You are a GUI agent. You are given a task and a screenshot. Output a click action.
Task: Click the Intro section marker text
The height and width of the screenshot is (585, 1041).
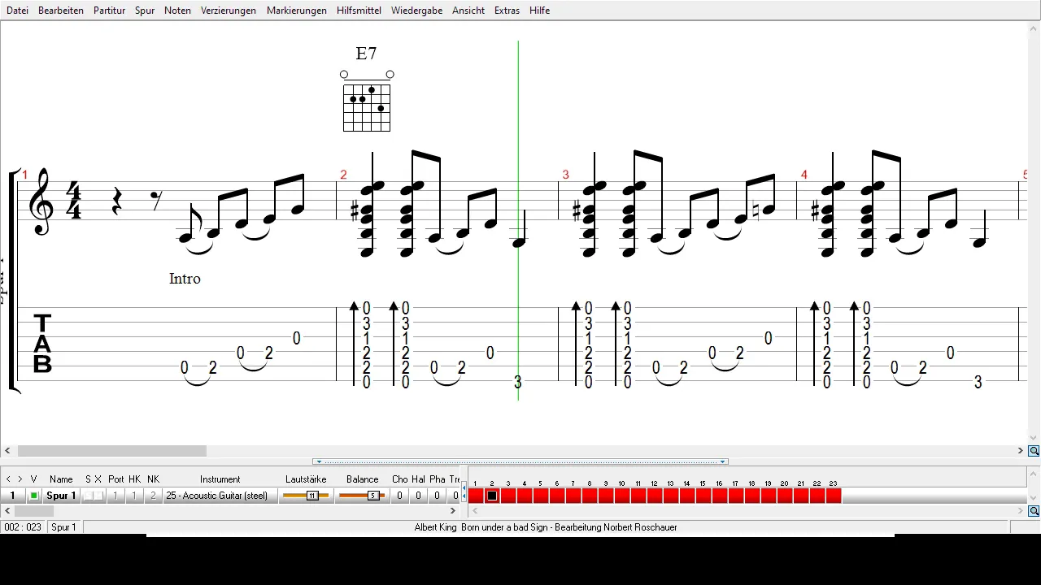tap(185, 279)
